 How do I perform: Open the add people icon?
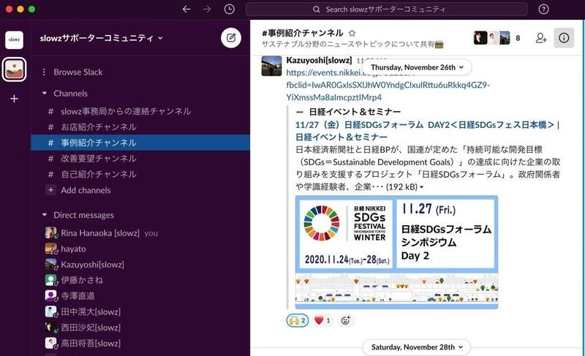541,38
